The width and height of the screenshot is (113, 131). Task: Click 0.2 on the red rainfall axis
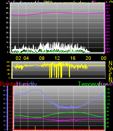click(x=10, y=122)
